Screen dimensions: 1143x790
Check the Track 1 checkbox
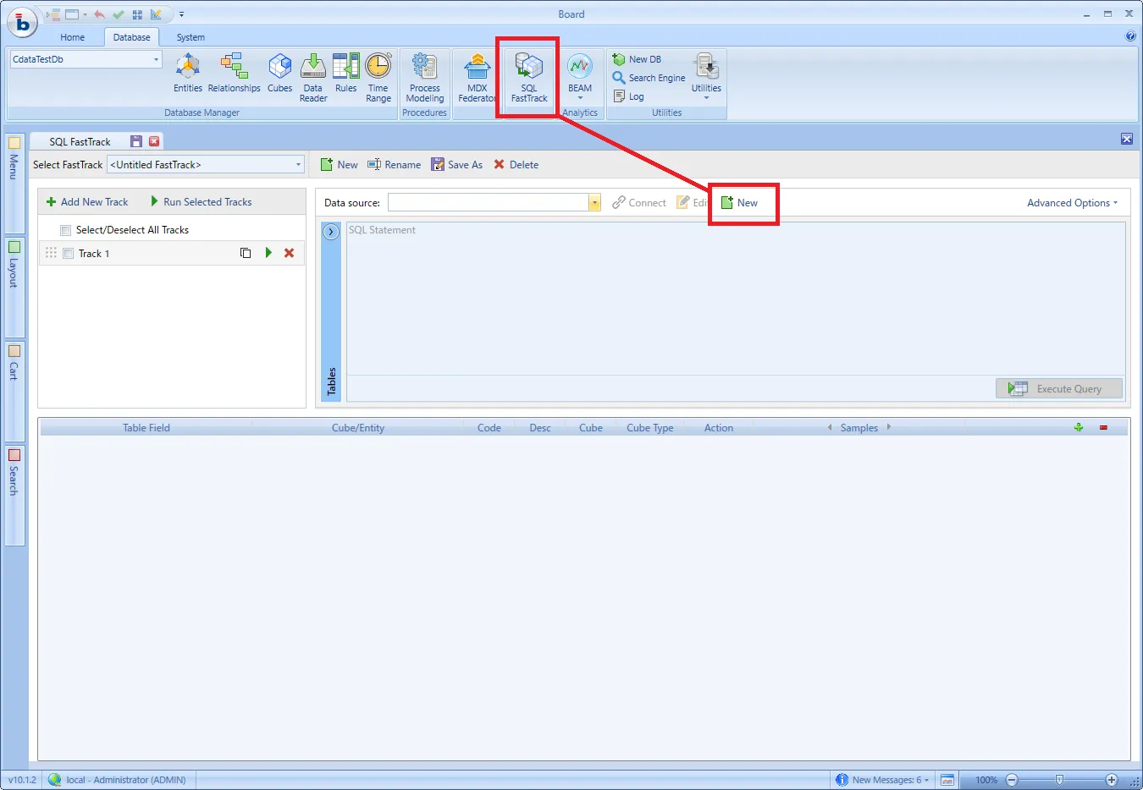[69, 254]
